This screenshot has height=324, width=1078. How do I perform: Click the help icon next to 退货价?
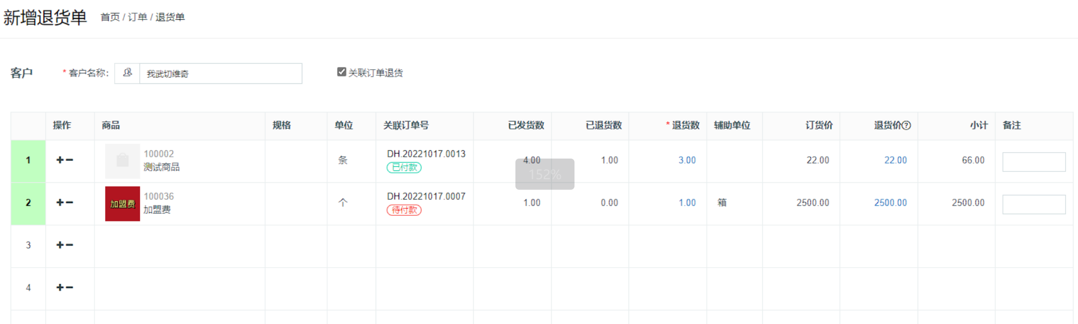(x=907, y=125)
